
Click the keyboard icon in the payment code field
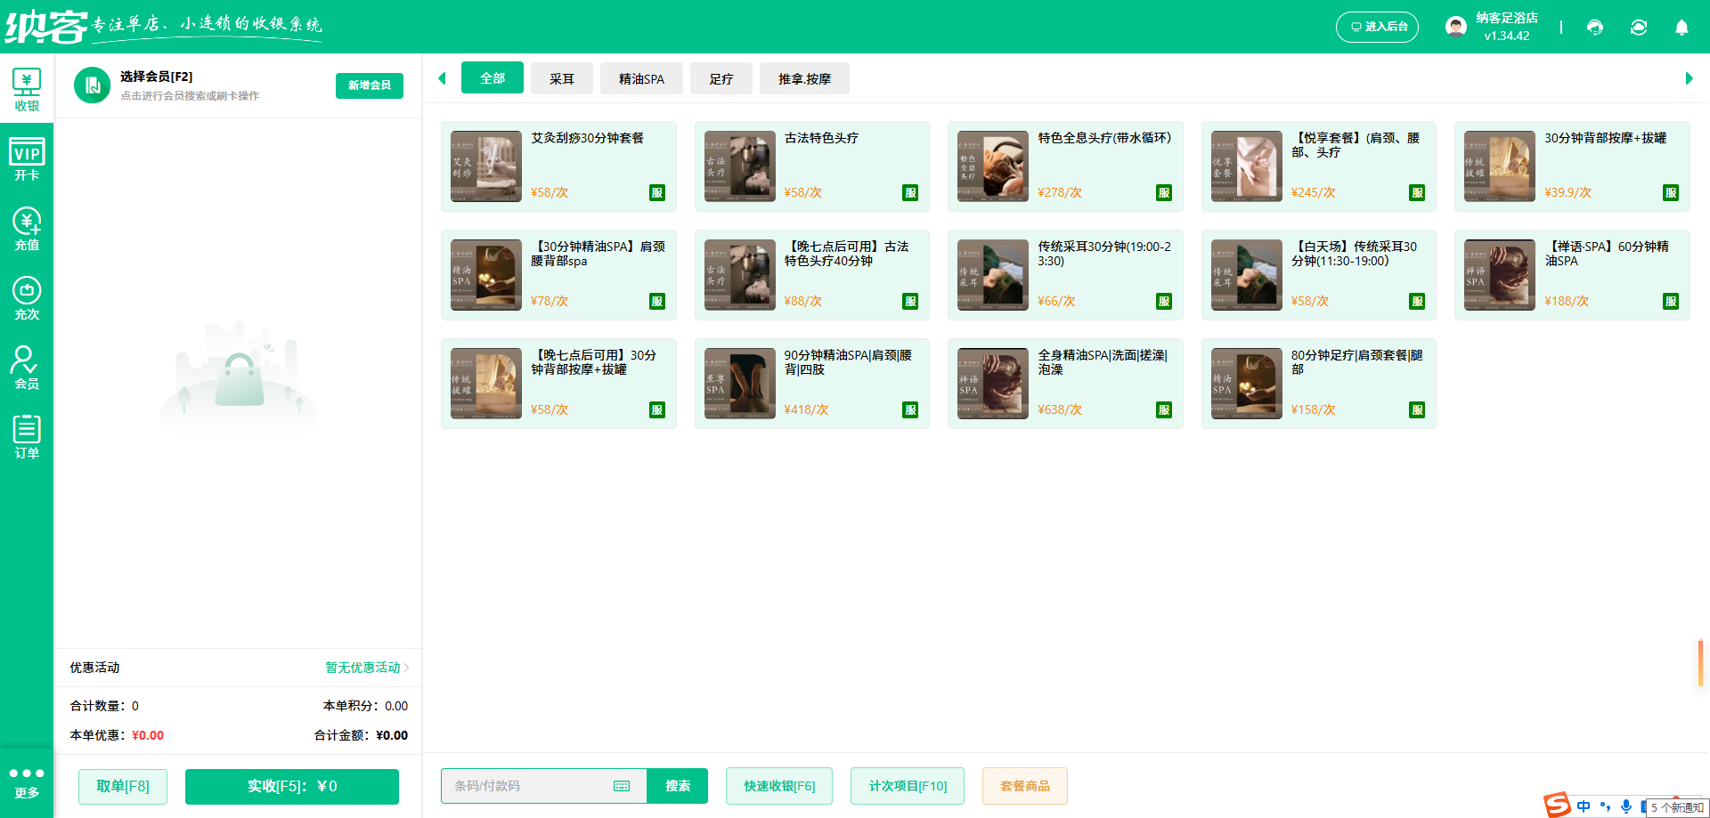coord(622,786)
